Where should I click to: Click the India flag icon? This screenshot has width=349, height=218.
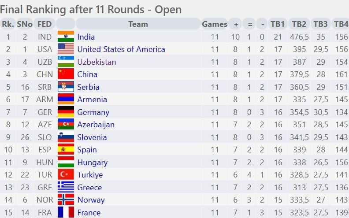tap(66, 37)
